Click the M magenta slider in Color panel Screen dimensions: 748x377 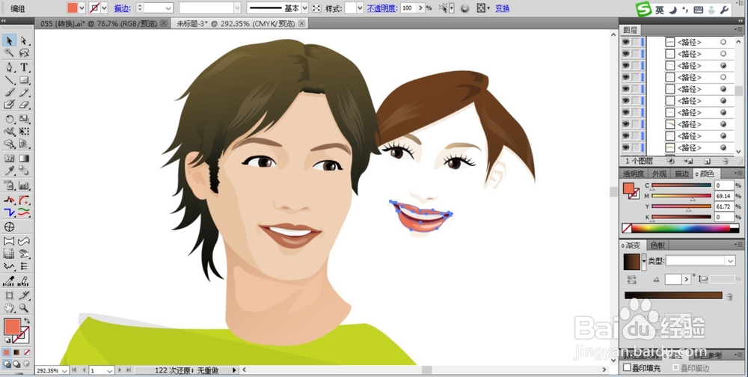tap(681, 196)
